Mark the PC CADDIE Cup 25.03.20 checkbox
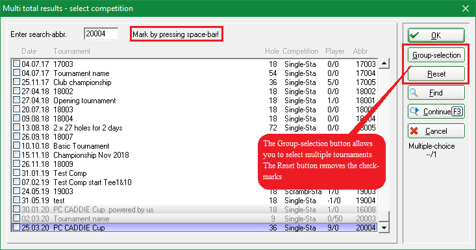Image resolution: width=476 pixels, height=250 pixels. pyautogui.click(x=16, y=227)
